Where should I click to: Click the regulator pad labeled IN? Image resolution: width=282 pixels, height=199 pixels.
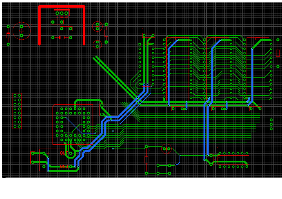(57, 13)
